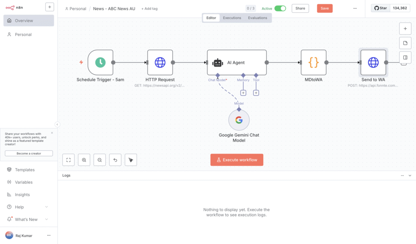Zoom in on the workflow canvas

84,160
